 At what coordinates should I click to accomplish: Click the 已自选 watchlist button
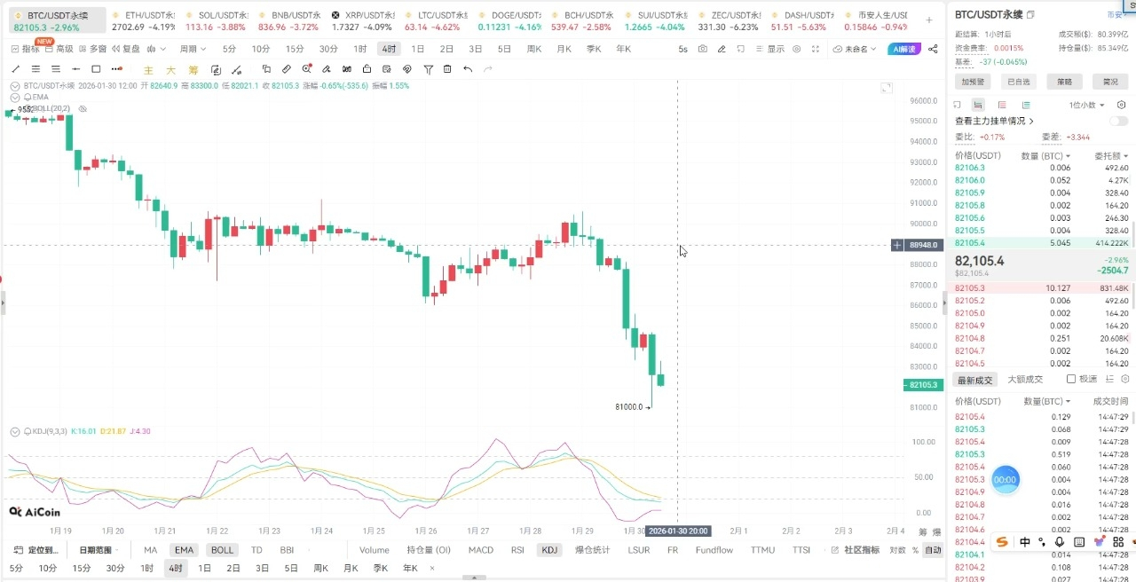point(1018,82)
